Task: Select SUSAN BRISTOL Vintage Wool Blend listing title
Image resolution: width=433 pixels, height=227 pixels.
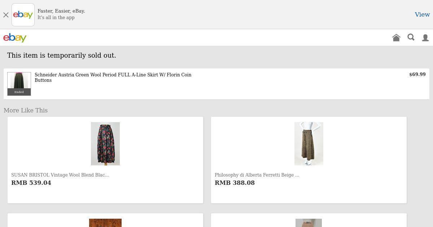Action: (60, 175)
